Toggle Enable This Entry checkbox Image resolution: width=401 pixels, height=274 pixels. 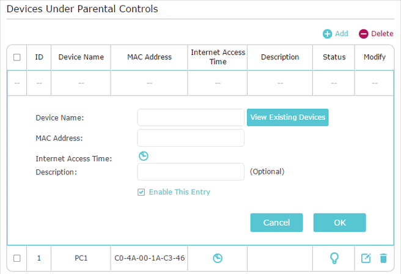tap(141, 192)
